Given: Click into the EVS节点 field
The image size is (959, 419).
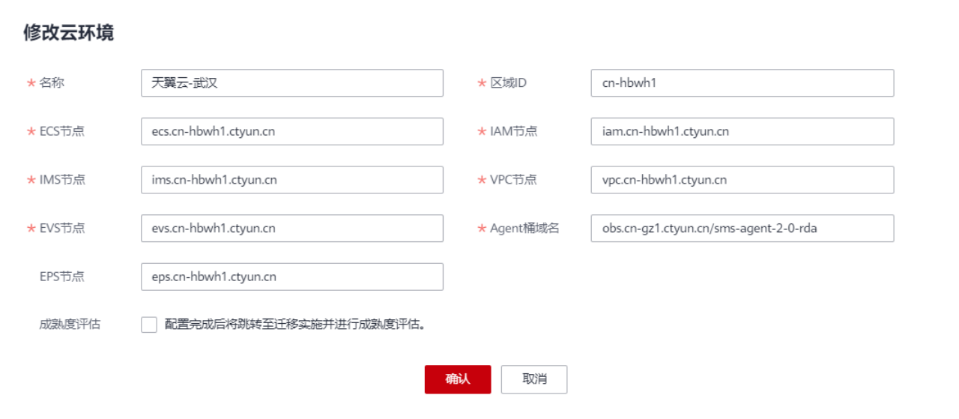Looking at the screenshot, I should pyautogui.click(x=291, y=229).
